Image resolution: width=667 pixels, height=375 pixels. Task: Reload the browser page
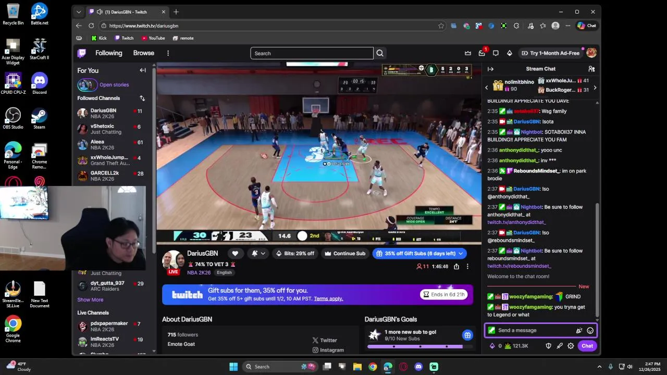click(x=91, y=26)
